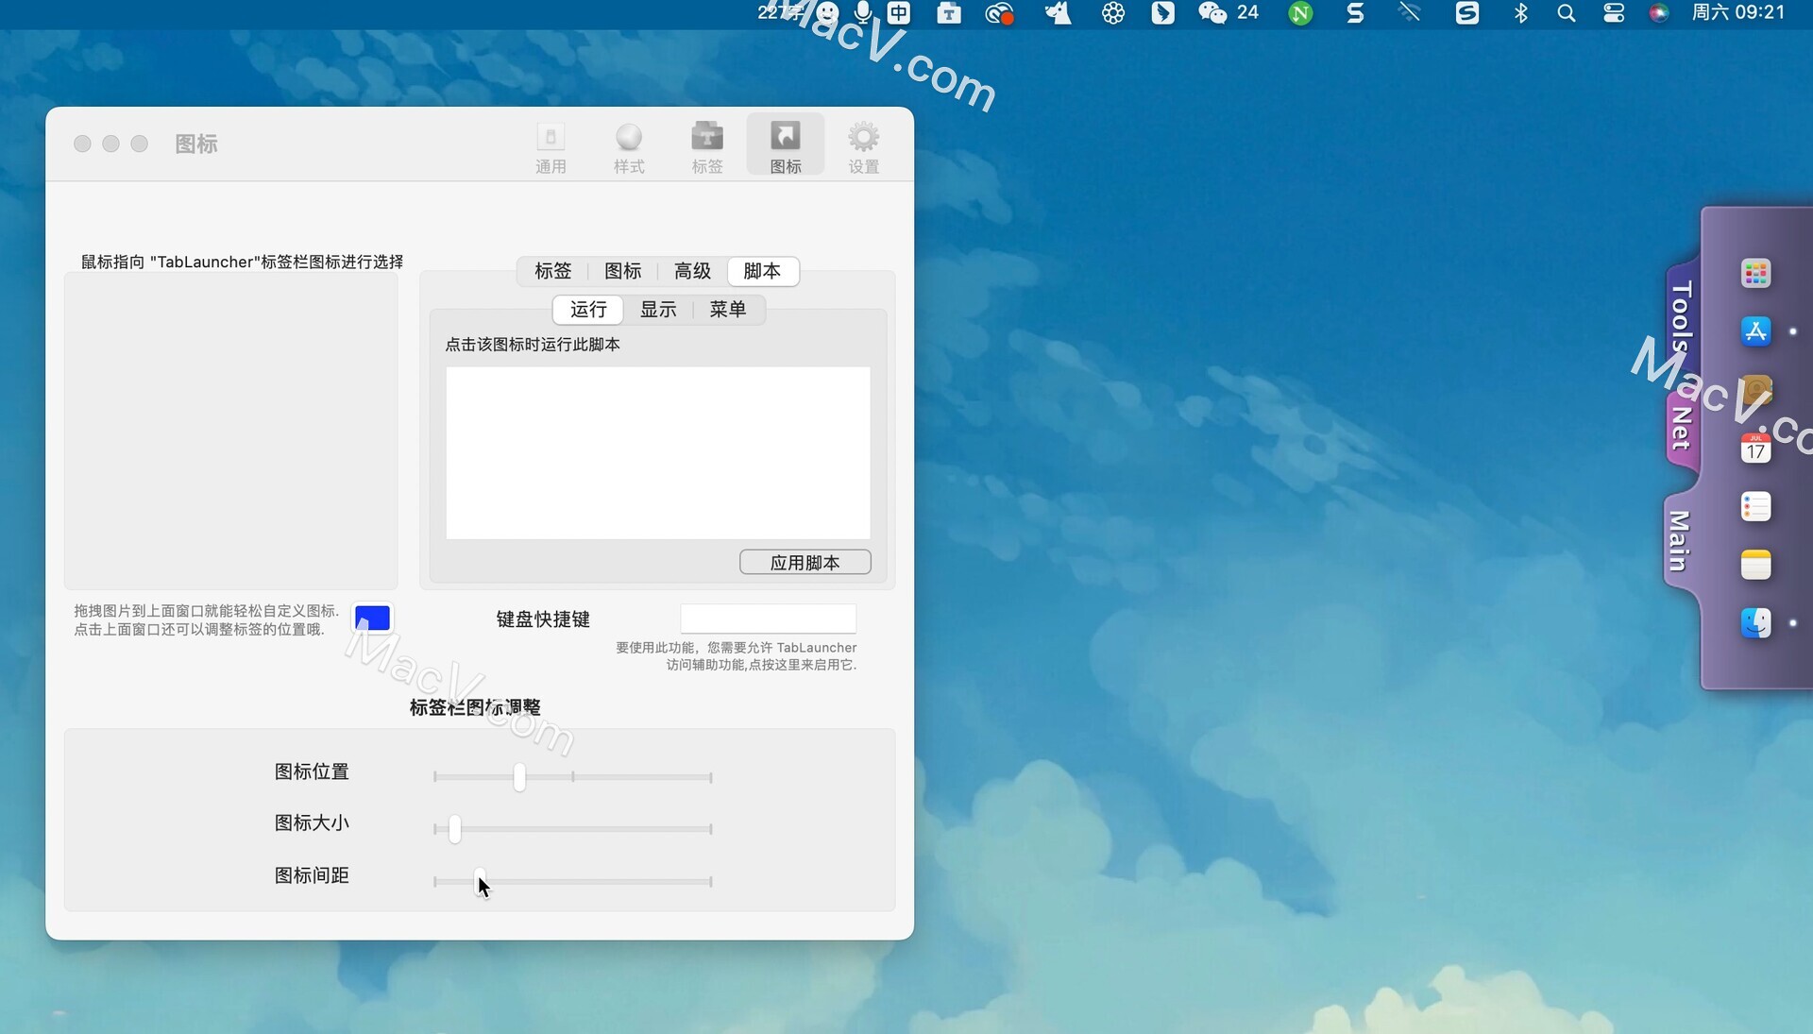
Task: Open the 样式 (Style) preferences pane
Action: click(x=629, y=146)
